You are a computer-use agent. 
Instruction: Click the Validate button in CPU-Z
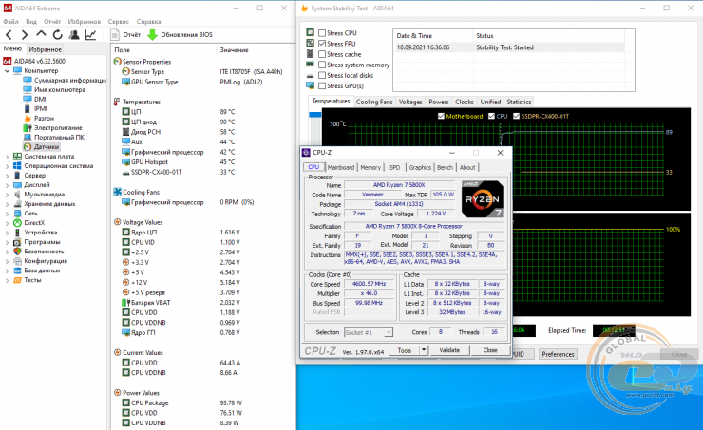pos(449,350)
